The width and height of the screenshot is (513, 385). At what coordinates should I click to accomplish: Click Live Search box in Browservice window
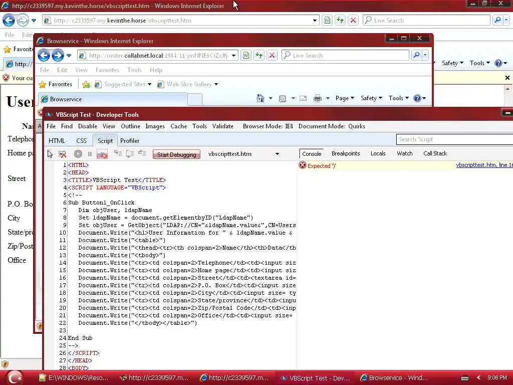point(345,55)
